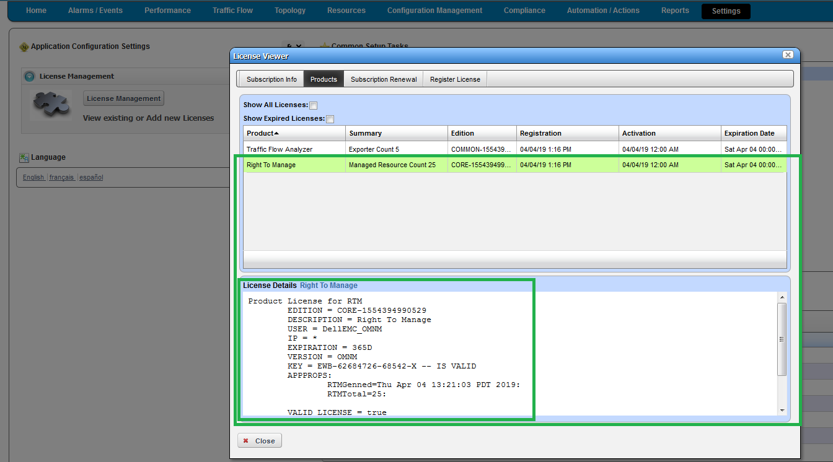Navigate to the Reports menu
This screenshot has height=462, width=833.
tap(675, 10)
